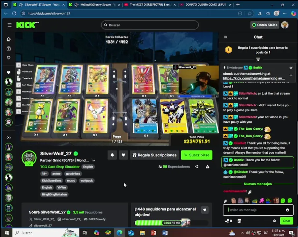Open the chat shop icon
This screenshot has height=237, width=298.
tap(240, 221)
